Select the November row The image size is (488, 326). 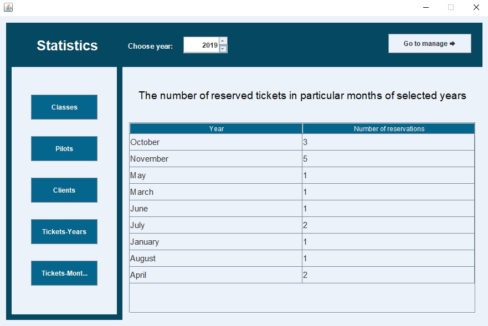[x=302, y=159]
